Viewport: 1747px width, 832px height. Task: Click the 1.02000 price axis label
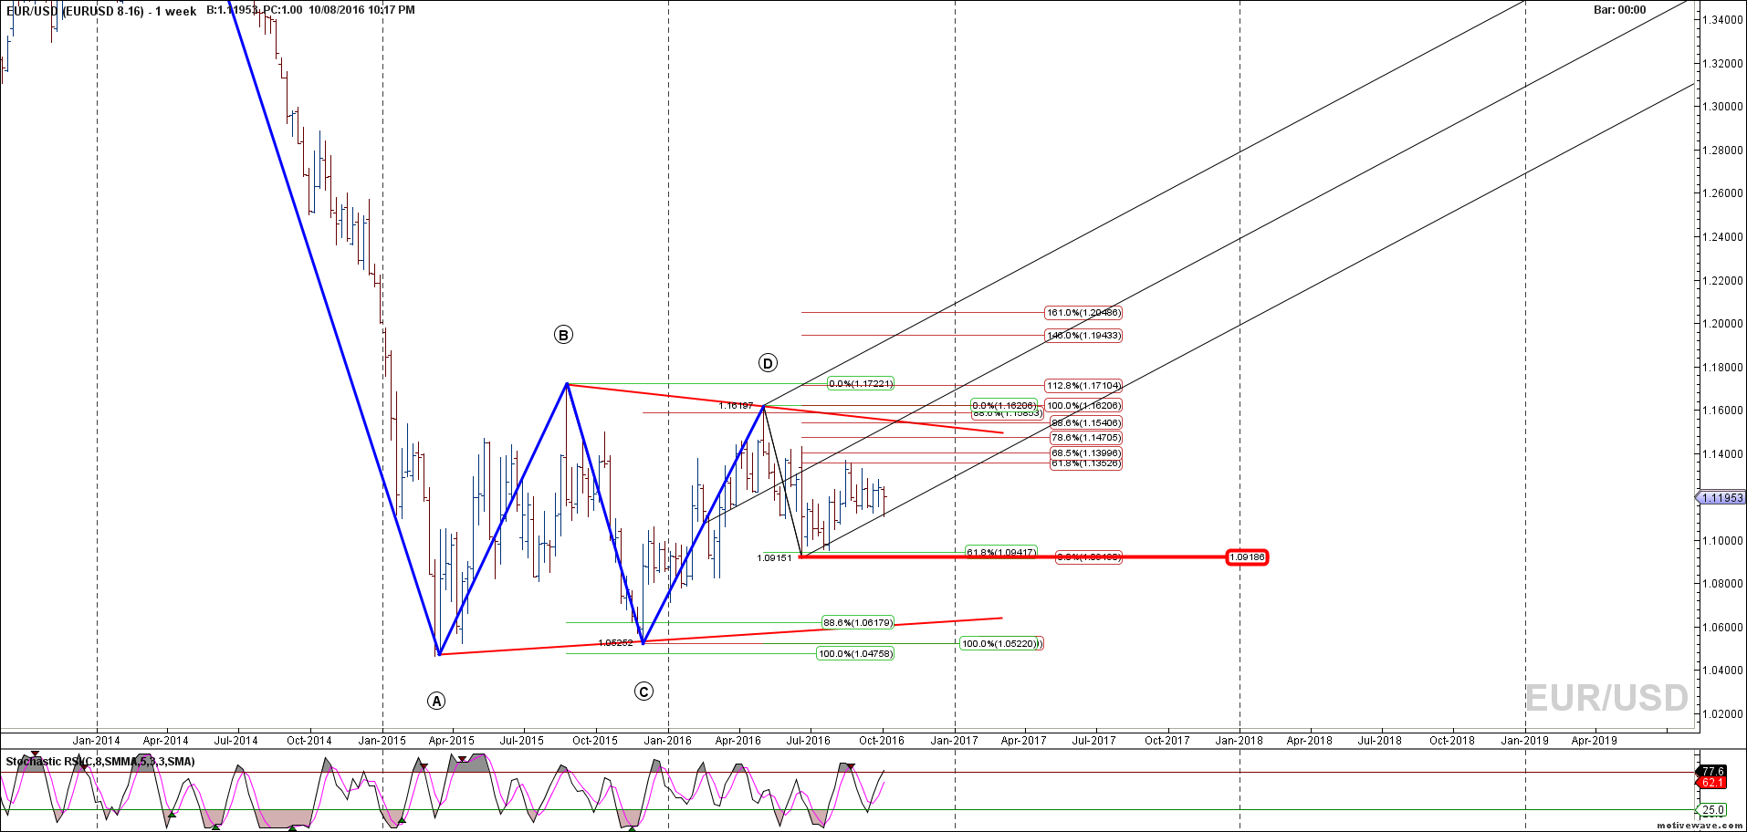[x=1722, y=714]
